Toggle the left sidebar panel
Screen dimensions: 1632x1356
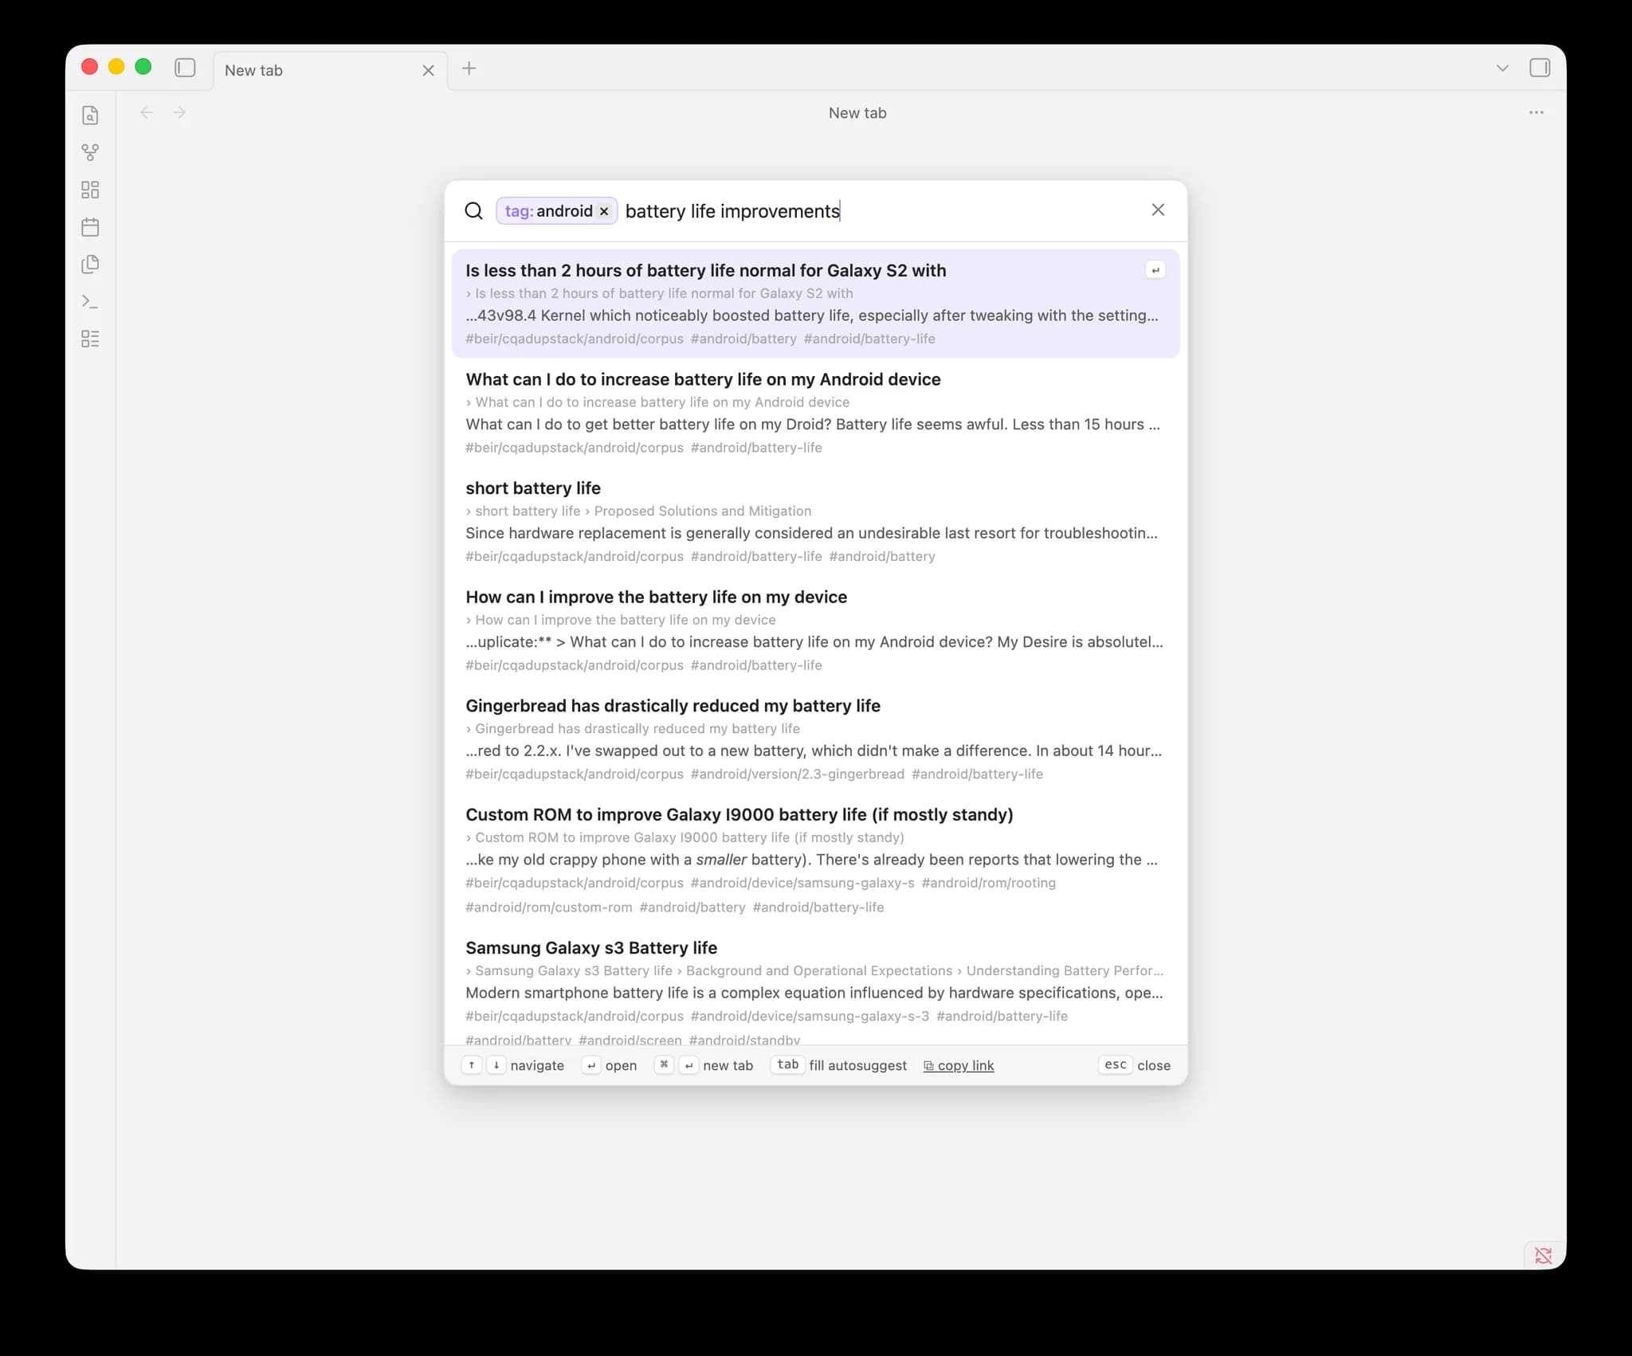pos(185,68)
